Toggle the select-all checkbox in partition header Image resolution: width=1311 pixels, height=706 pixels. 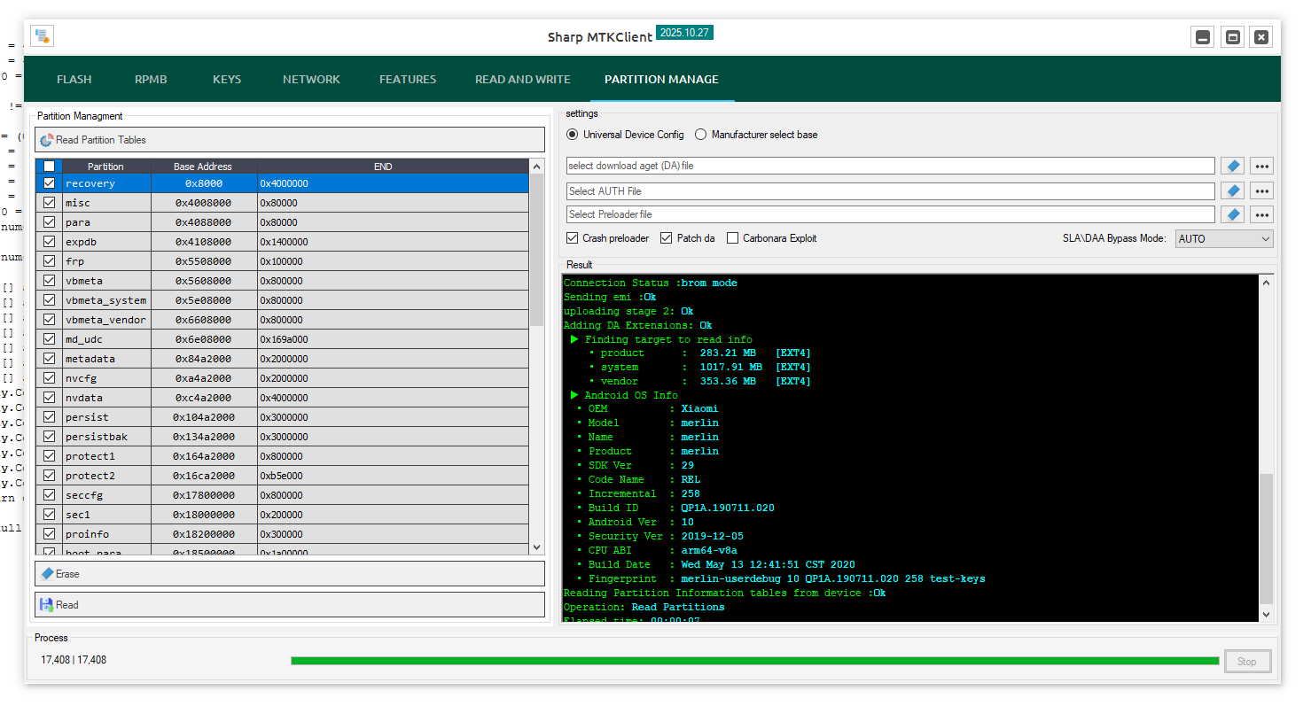click(49, 167)
